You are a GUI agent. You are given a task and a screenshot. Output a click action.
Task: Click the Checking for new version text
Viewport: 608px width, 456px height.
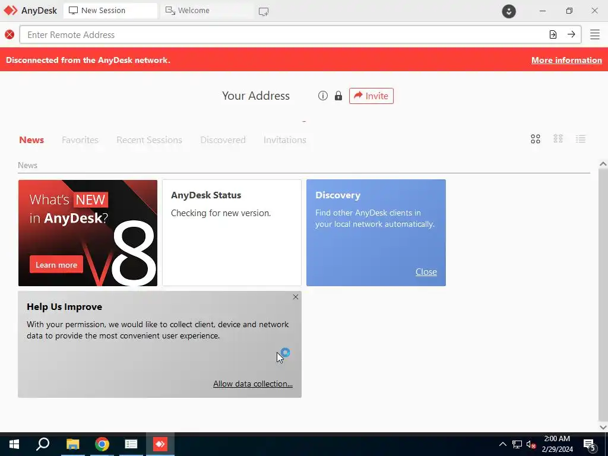point(221,213)
